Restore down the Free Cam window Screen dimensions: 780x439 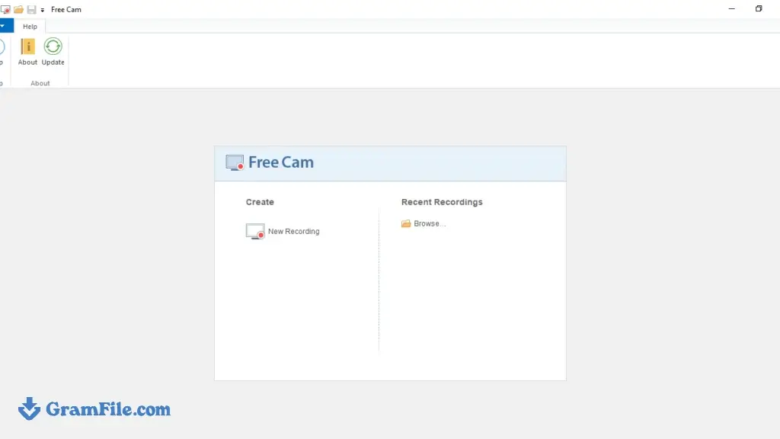click(x=759, y=9)
